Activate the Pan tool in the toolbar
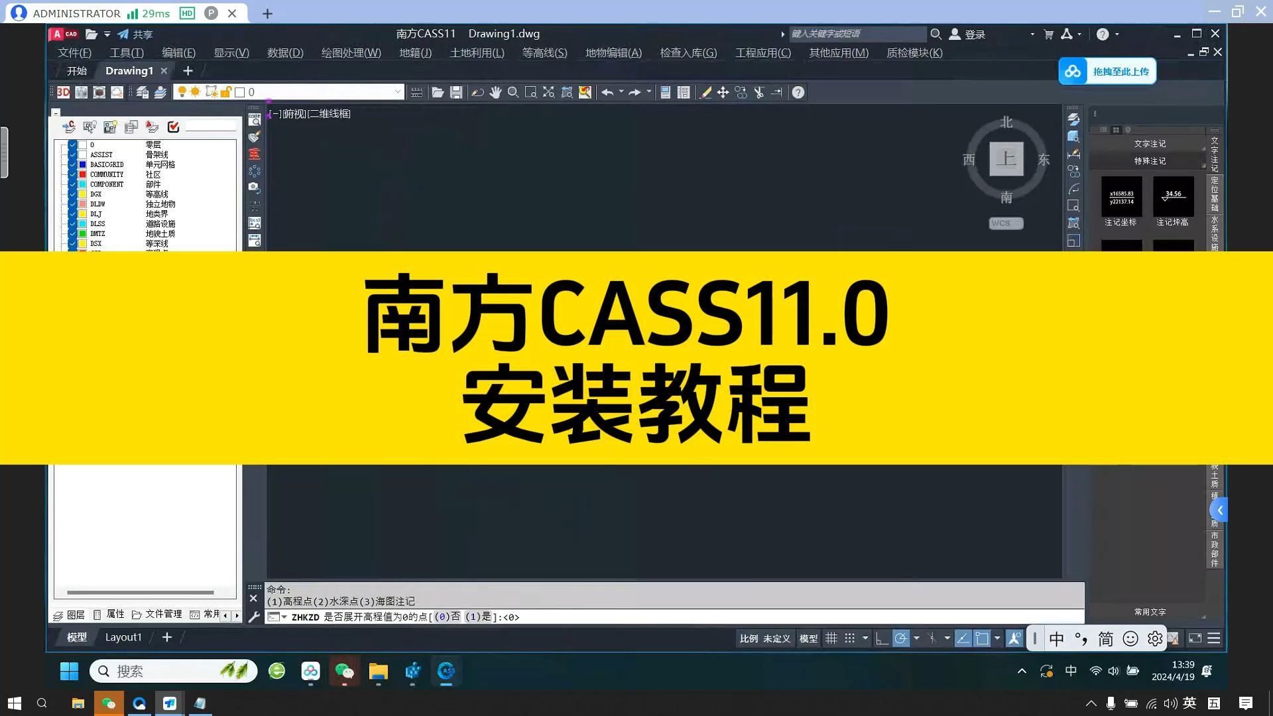The width and height of the screenshot is (1273, 716). click(495, 92)
